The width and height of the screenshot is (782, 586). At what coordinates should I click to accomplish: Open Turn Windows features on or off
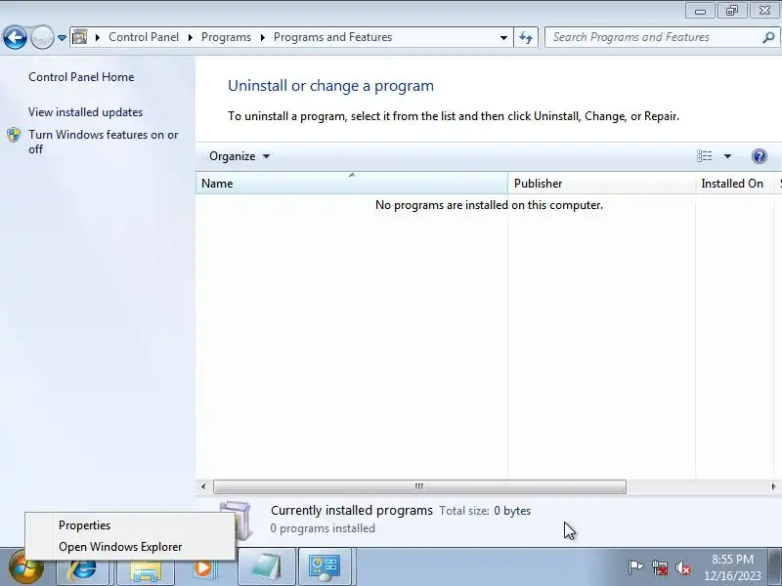[104, 142]
